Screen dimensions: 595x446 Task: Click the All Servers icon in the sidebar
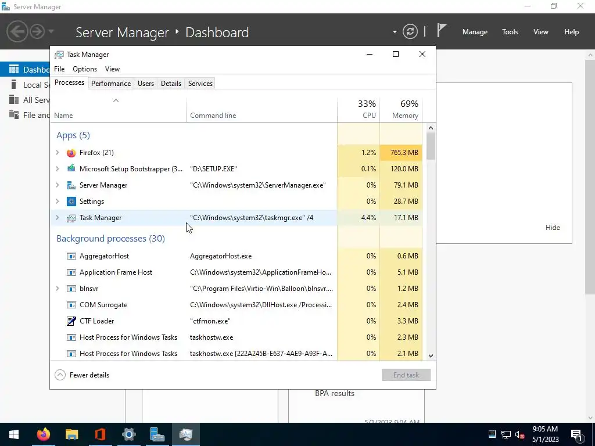click(14, 99)
